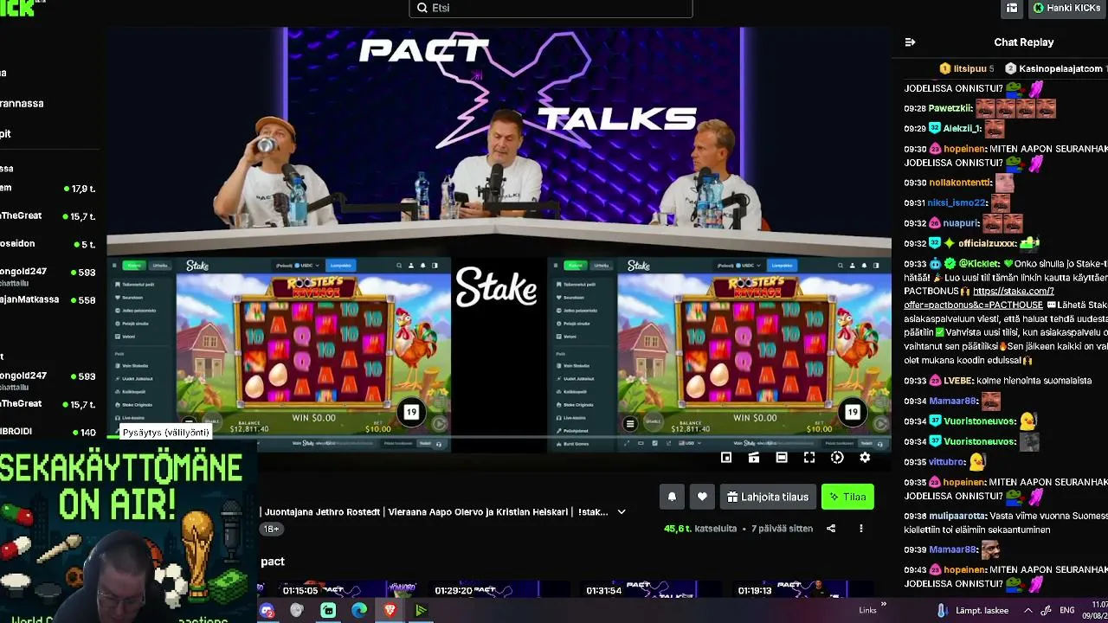
Task: Click chat username LVEBE
Action: (958, 381)
